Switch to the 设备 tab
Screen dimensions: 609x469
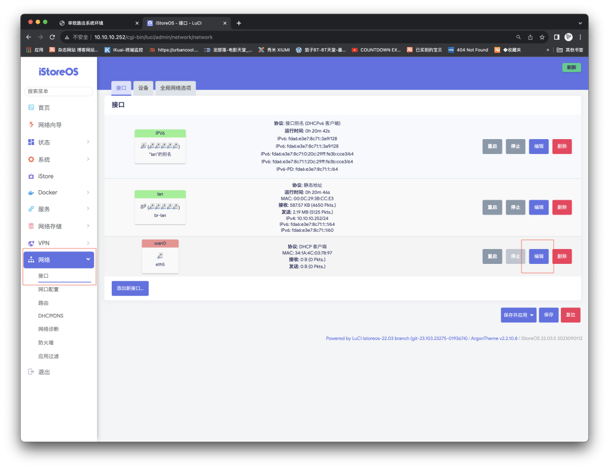[x=143, y=87]
